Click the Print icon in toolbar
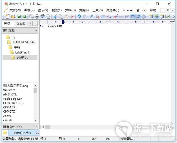 coord(37,16)
